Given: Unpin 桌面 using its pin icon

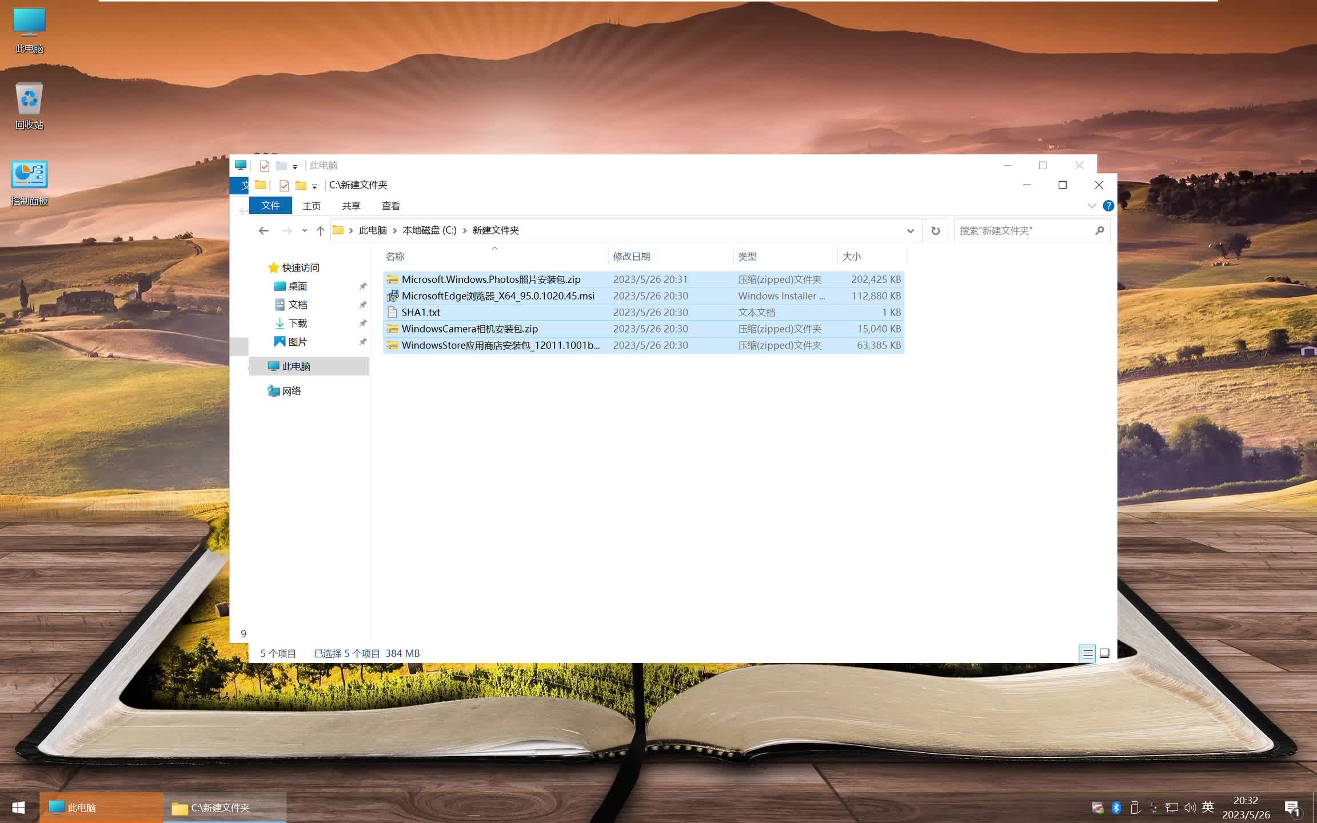Looking at the screenshot, I should [x=362, y=286].
